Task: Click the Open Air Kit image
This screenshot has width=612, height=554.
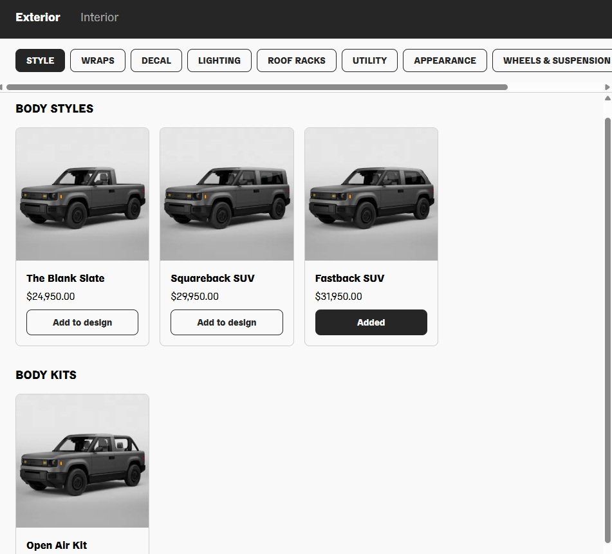Action: [x=82, y=461]
